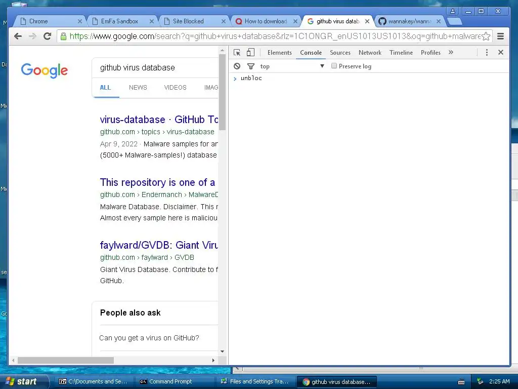Image resolution: width=518 pixels, height=389 pixels.
Task: Click the horizontal scrollbar thumb
Action: pos(66,360)
